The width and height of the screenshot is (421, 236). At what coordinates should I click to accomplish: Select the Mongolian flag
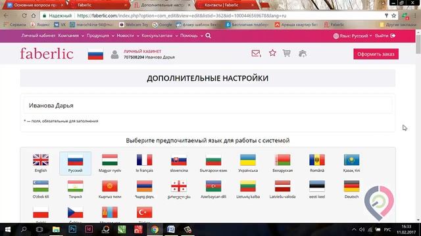(x=110, y=212)
